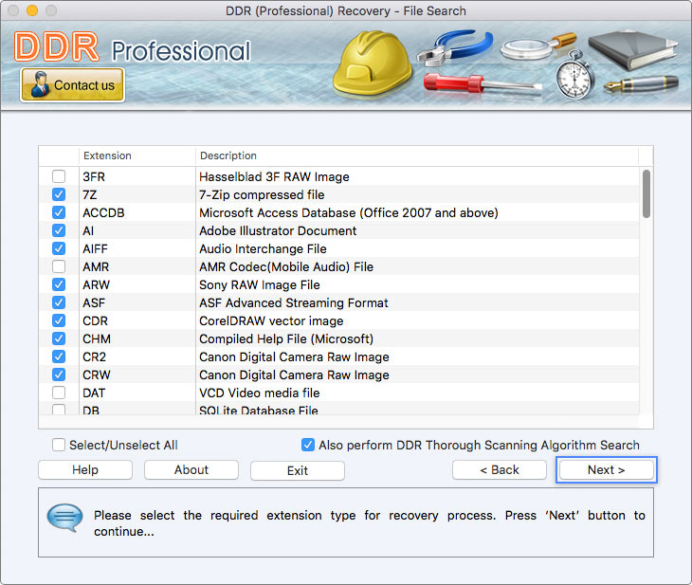Open the About dialog
The height and width of the screenshot is (585, 692).
coord(191,470)
